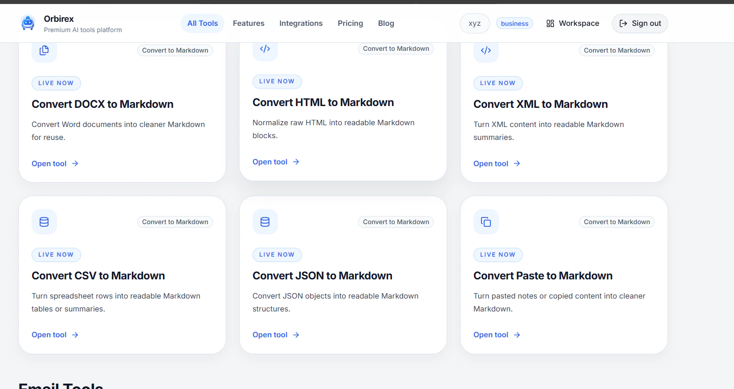Click the Sign out button
The height and width of the screenshot is (389, 734).
click(x=640, y=23)
